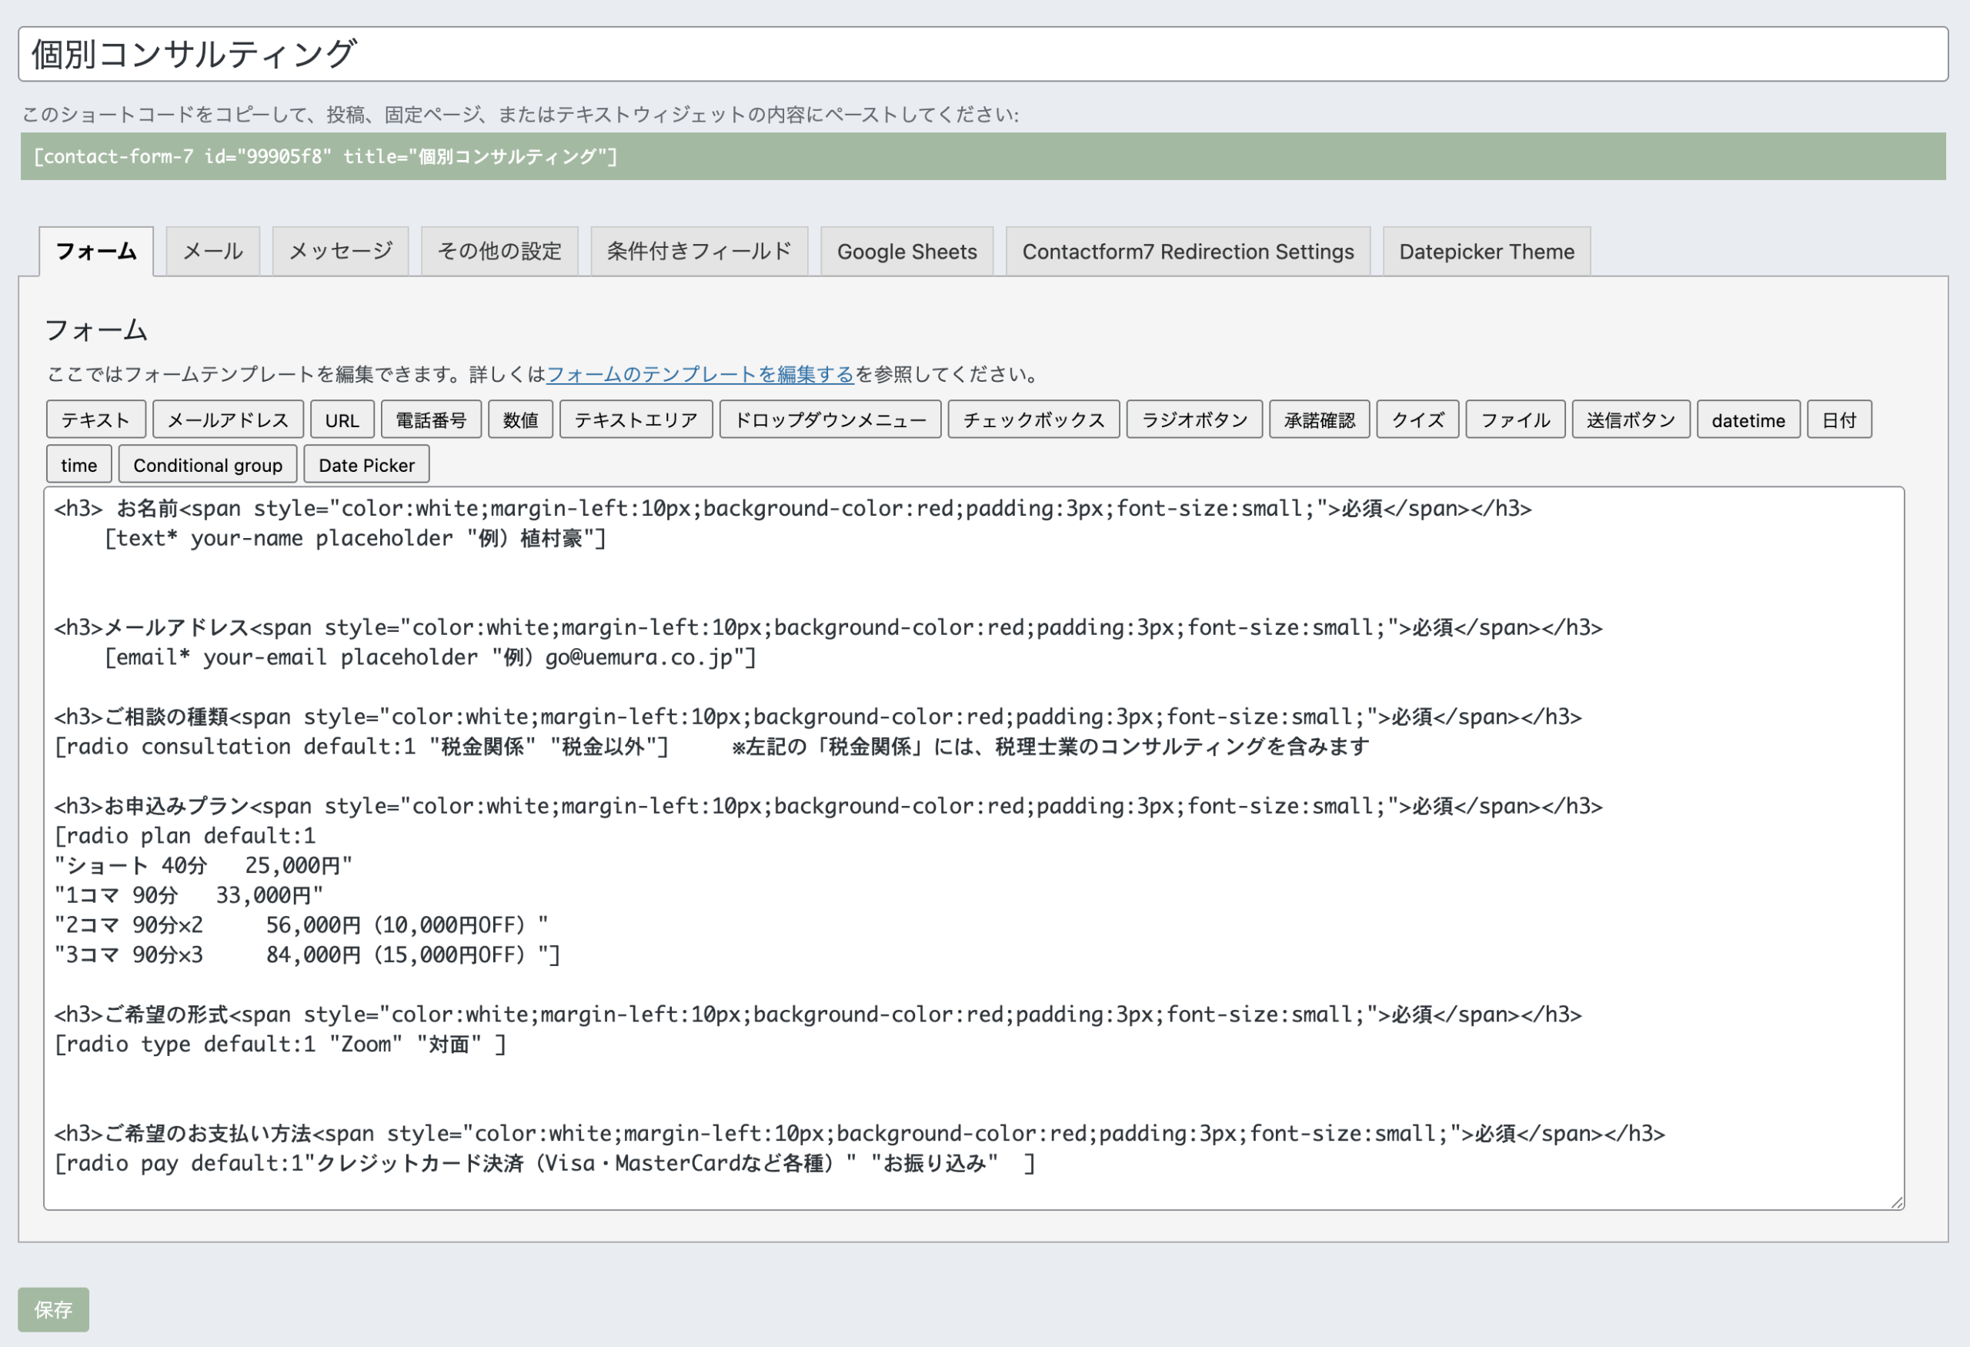
Task: Insert a Conditional group tag
Action: [208, 465]
